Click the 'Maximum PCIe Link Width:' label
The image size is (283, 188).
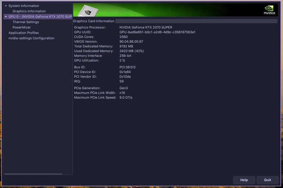pyautogui.click(x=95, y=93)
